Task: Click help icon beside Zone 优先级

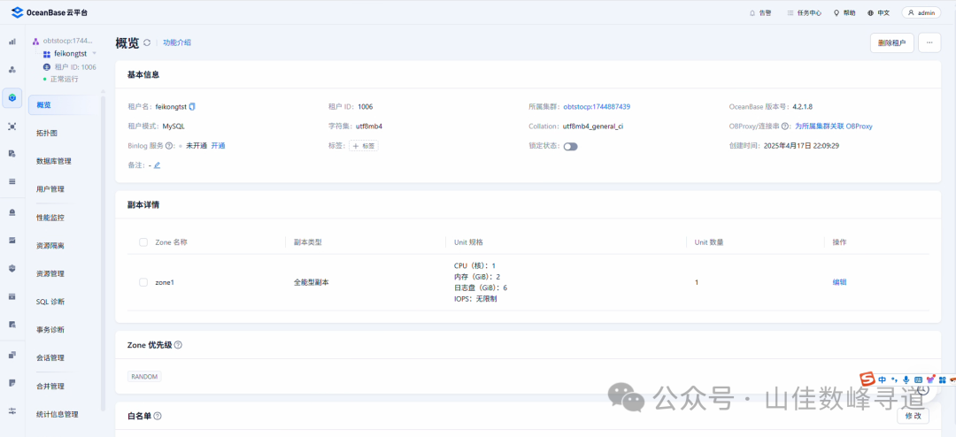Action: point(178,345)
